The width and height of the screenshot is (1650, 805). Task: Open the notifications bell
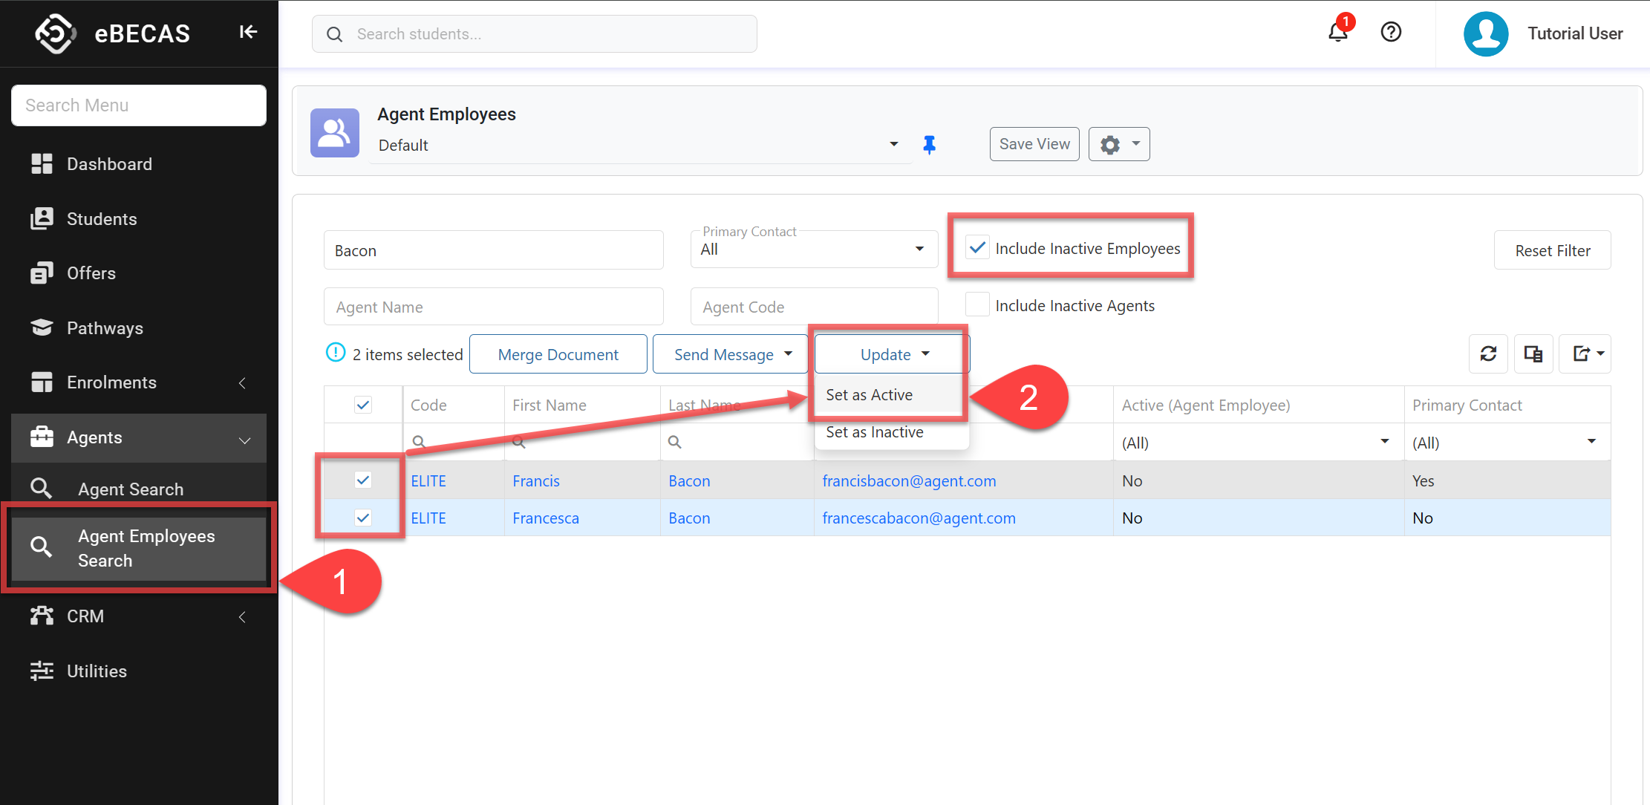coord(1338,32)
